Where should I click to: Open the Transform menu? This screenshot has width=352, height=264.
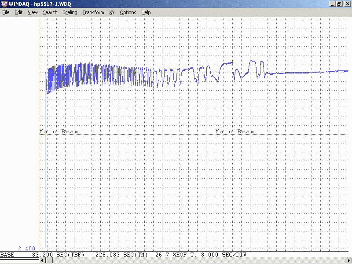click(93, 12)
